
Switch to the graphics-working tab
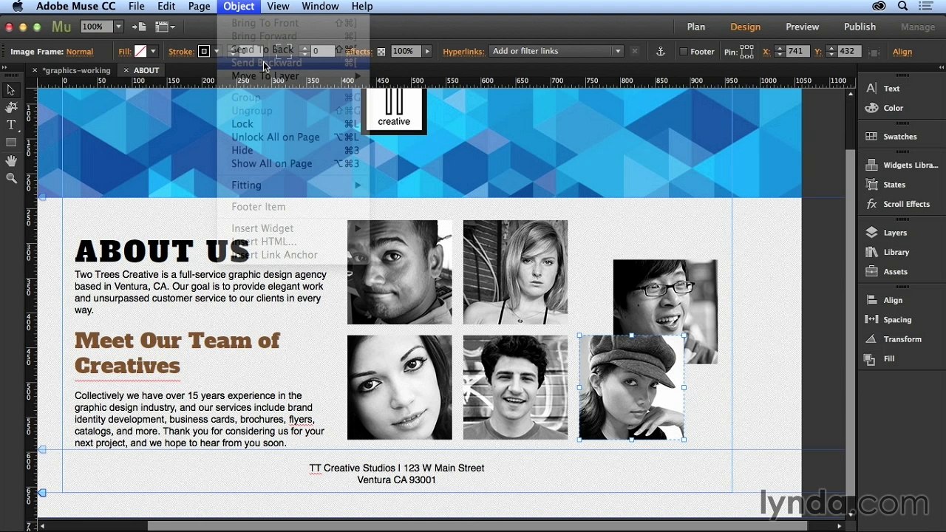(76, 70)
